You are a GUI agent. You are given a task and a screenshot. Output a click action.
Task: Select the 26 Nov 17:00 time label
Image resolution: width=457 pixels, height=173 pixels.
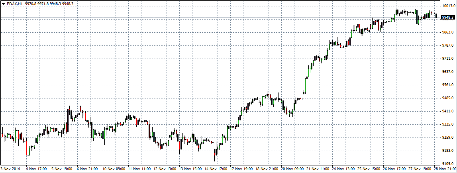tap(394, 169)
